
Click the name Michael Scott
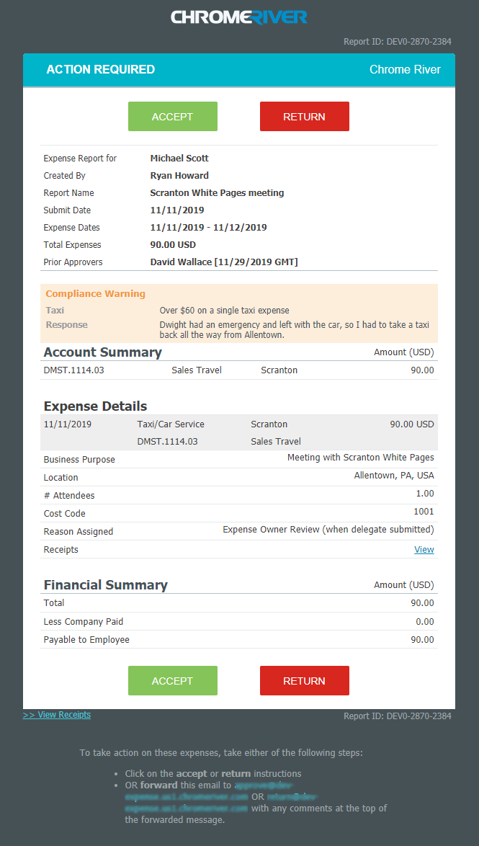pos(179,159)
